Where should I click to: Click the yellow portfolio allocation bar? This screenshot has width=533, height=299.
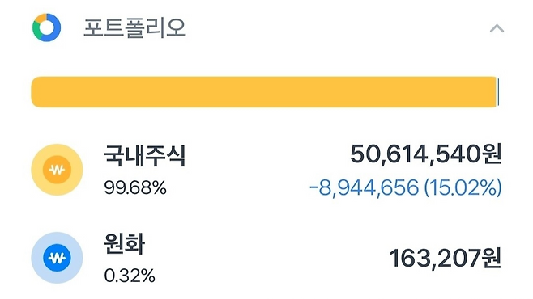pos(264,92)
